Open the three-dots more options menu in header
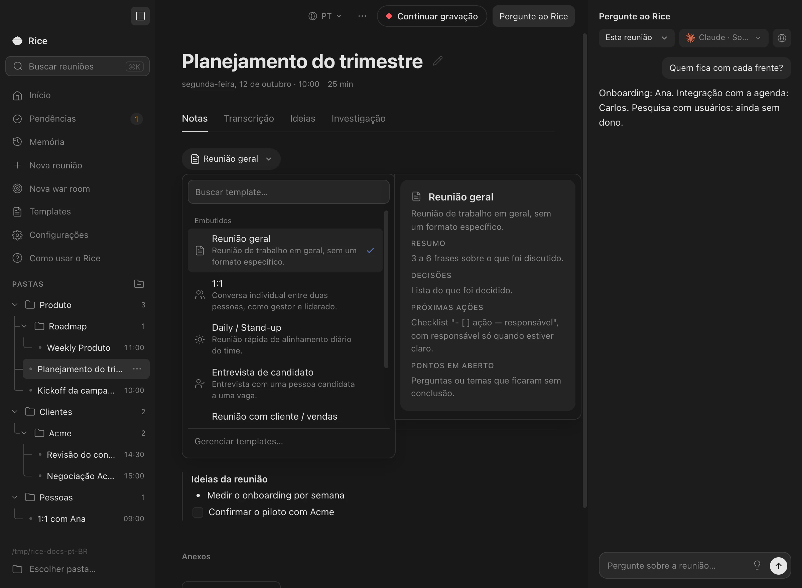Viewport: 802px width, 588px height. pyautogui.click(x=362, y=16)
